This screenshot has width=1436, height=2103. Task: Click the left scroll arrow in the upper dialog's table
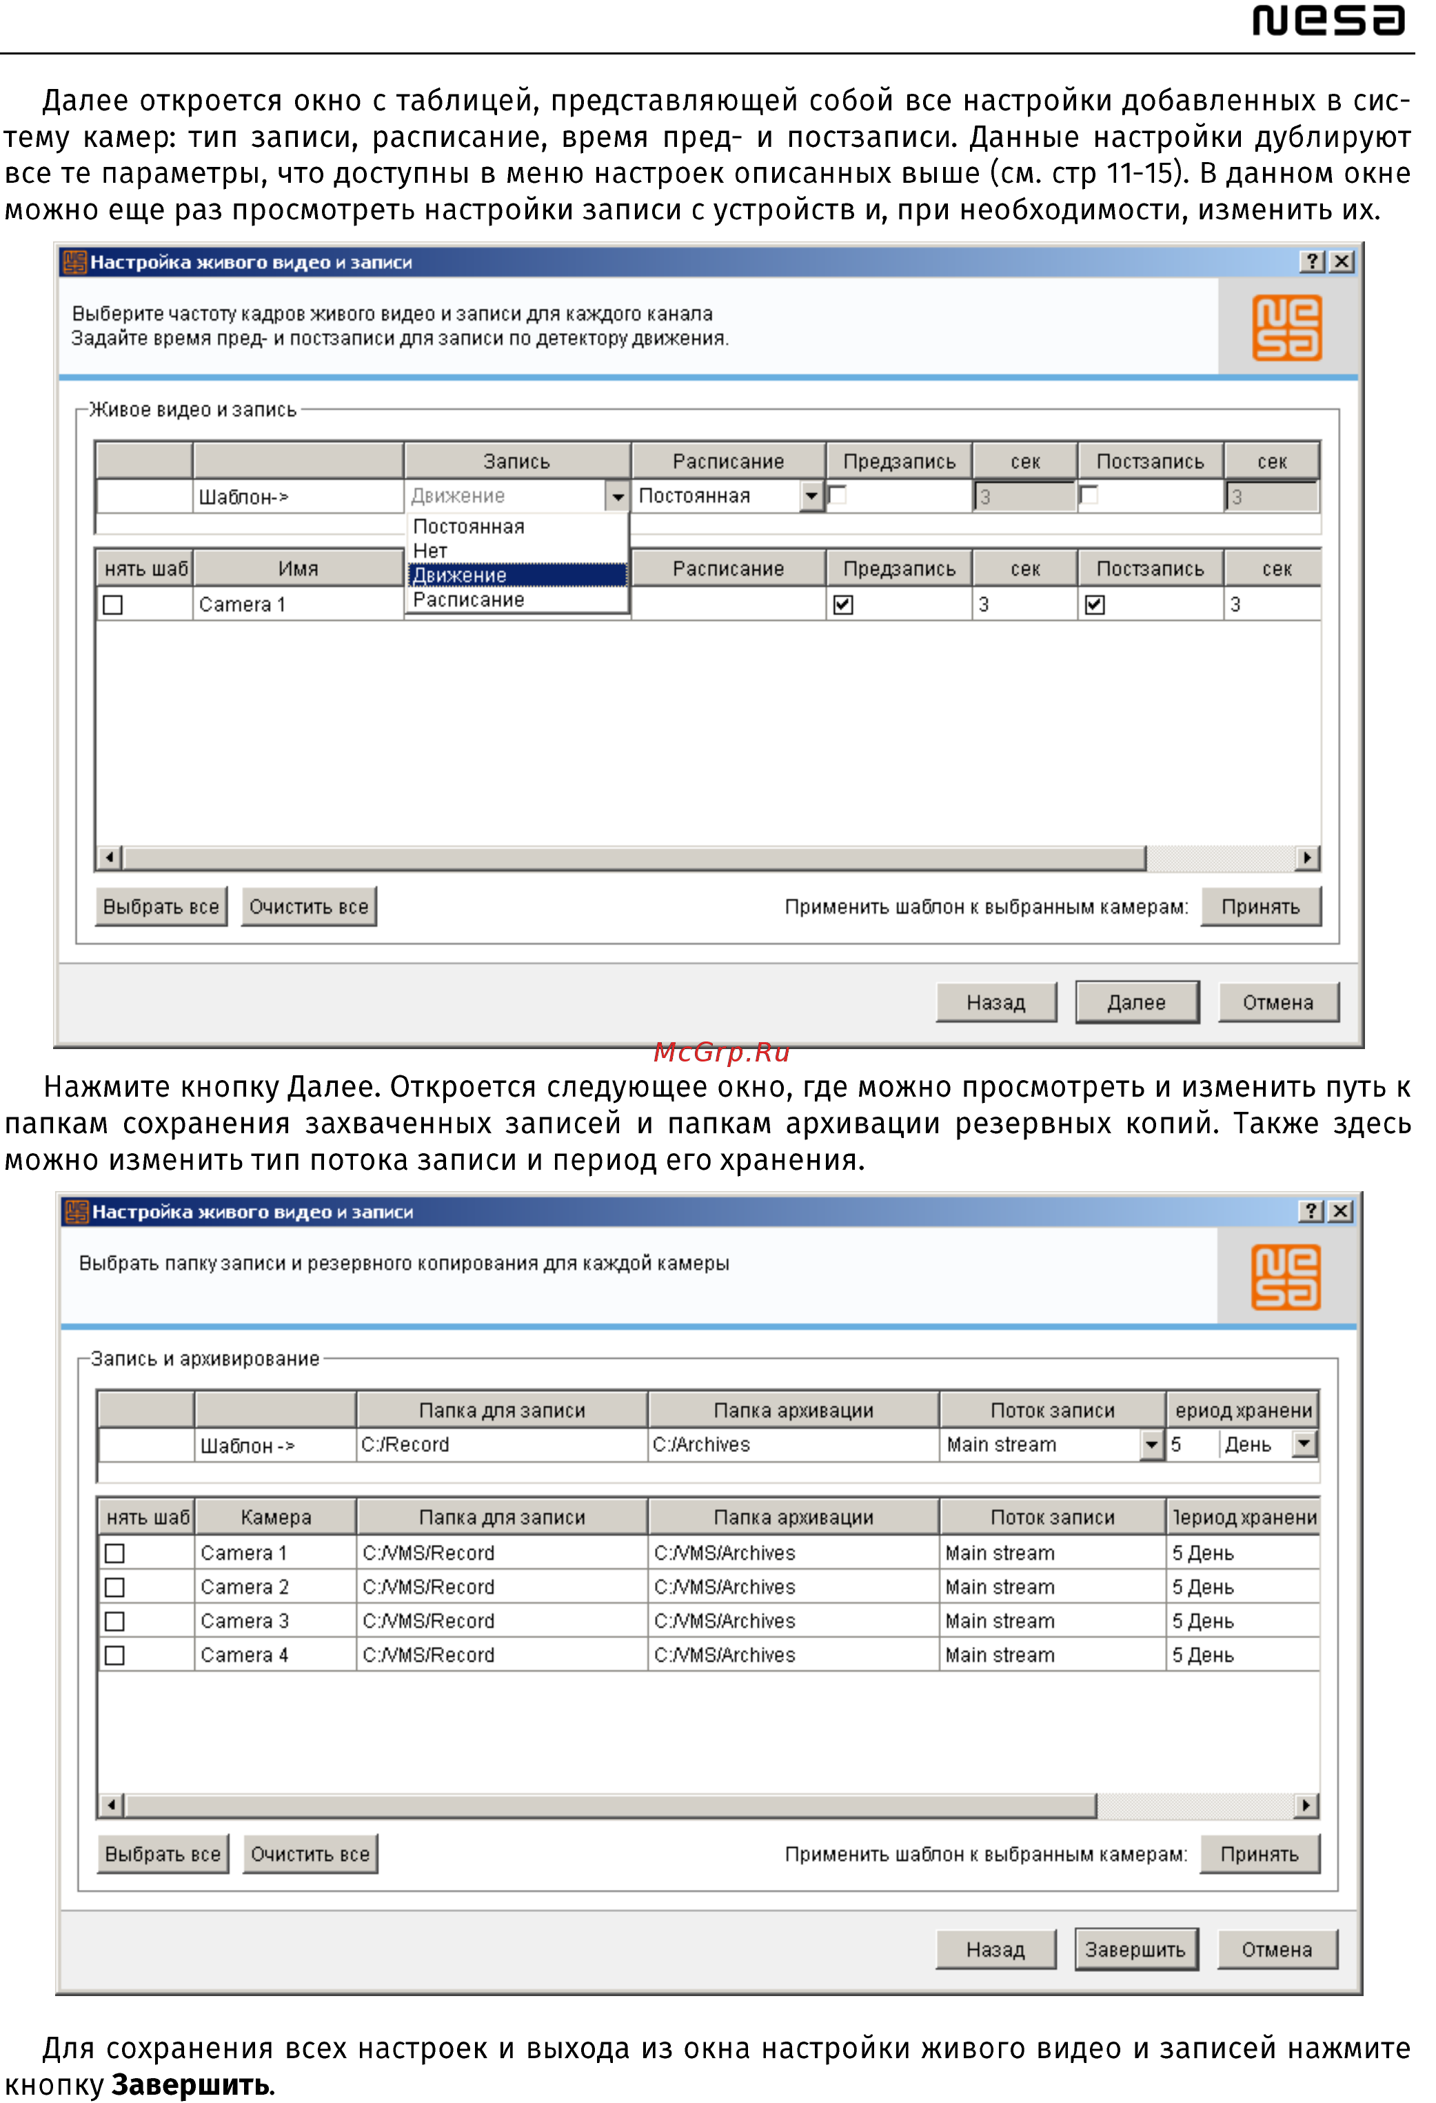coord(110,857)
